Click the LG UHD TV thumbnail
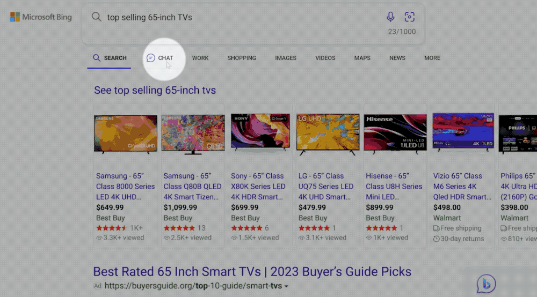 click(x=328, y=133)
